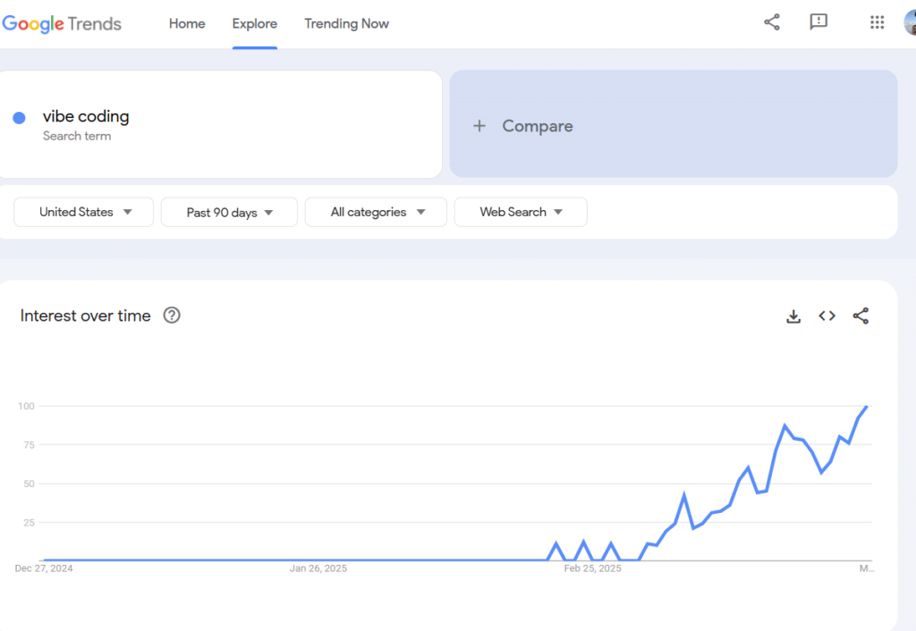Open the Web Search type dropdown
This screenshot has width=916, height=631.
[x=521, y=213]
